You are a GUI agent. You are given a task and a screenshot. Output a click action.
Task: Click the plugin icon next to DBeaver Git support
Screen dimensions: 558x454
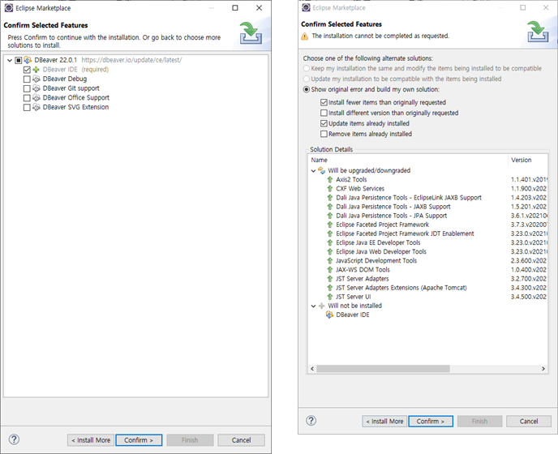pyautogui.click(x=36, y=88)
